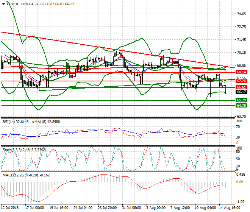Click the 72.75 price scale value
Screen dimensions: 250x212
click(x=242, y=27)
